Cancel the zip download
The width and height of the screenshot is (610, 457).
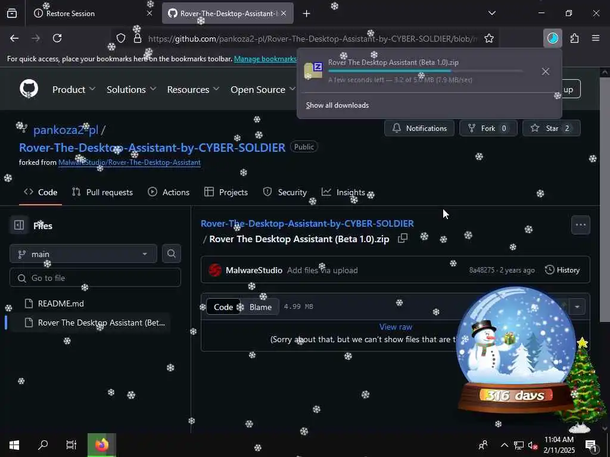pyautogui.click(x=546, y=71)
